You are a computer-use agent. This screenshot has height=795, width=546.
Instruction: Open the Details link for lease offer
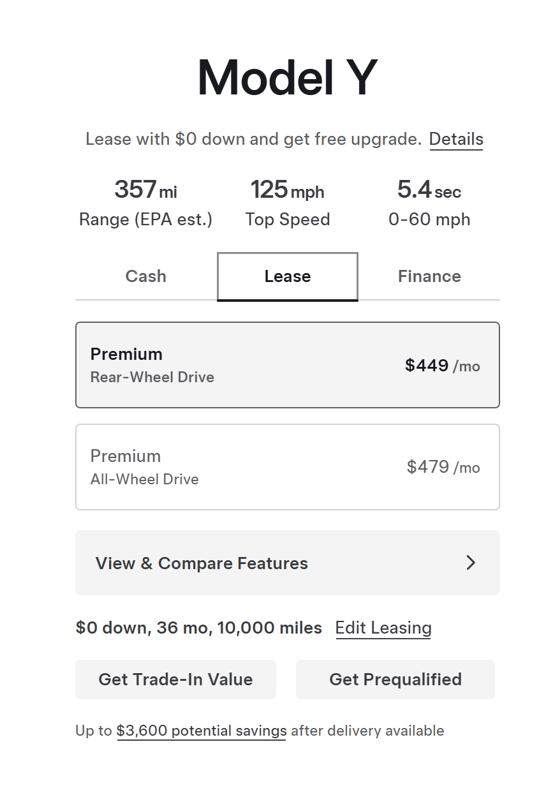(456, 139)
